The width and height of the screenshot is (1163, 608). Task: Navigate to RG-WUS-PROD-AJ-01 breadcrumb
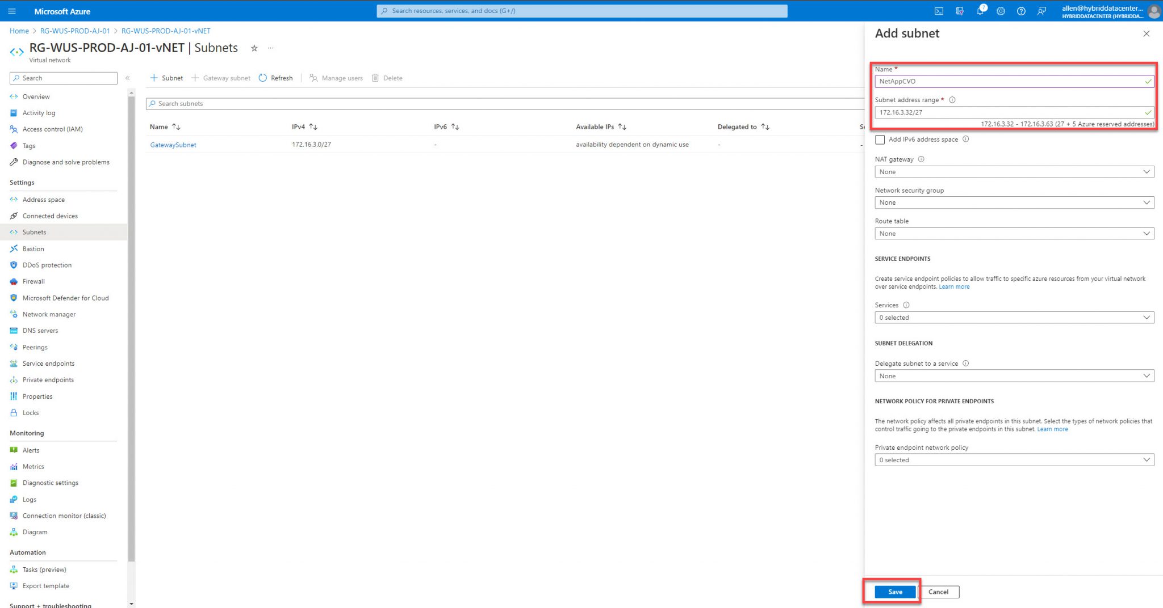(x=75, y=31)
